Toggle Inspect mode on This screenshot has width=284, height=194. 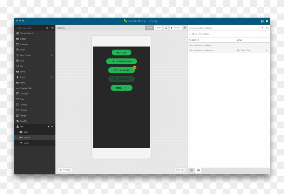tap(175, 28)
